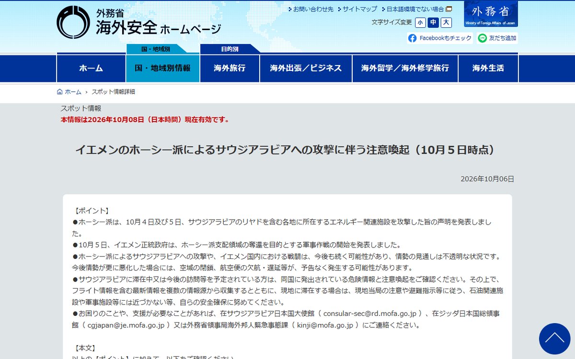The height and width of the screenshot is (359, 575).
Task: Click ホーム breadcrumb link
Action: click(x=73, y=92)
